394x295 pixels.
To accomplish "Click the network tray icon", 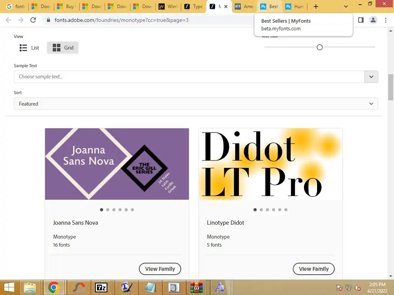I will click(349, 287).
